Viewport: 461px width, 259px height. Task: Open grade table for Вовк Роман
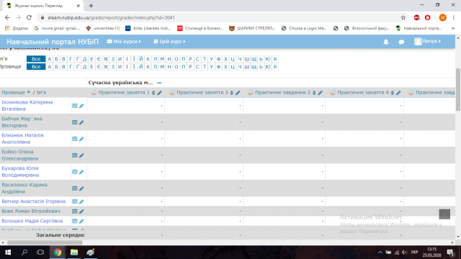75,211
